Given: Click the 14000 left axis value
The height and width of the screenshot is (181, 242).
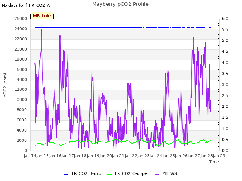Looking at the screenshot, I should pyautogui.click(x=21, y=80).
